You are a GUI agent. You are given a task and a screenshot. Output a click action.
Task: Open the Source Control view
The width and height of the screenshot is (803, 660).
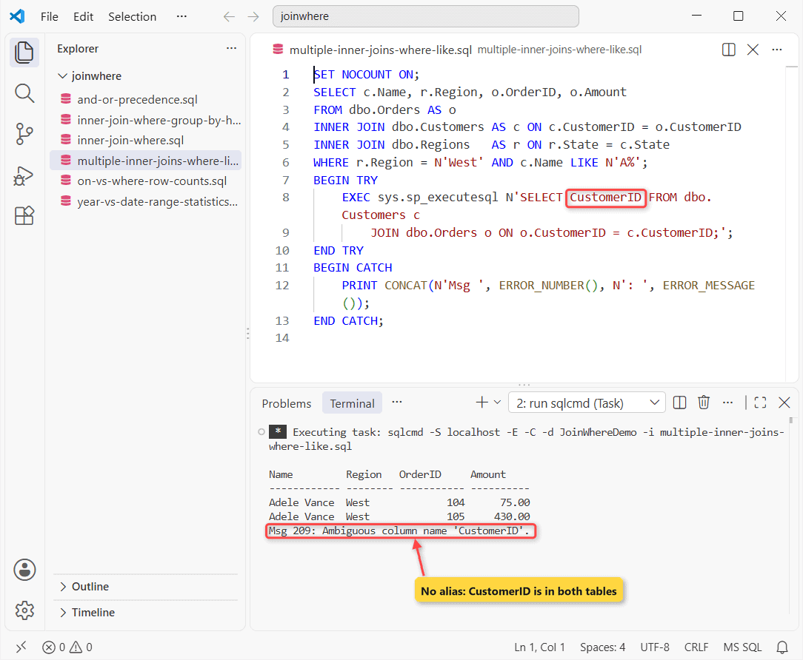coord(24,134)
